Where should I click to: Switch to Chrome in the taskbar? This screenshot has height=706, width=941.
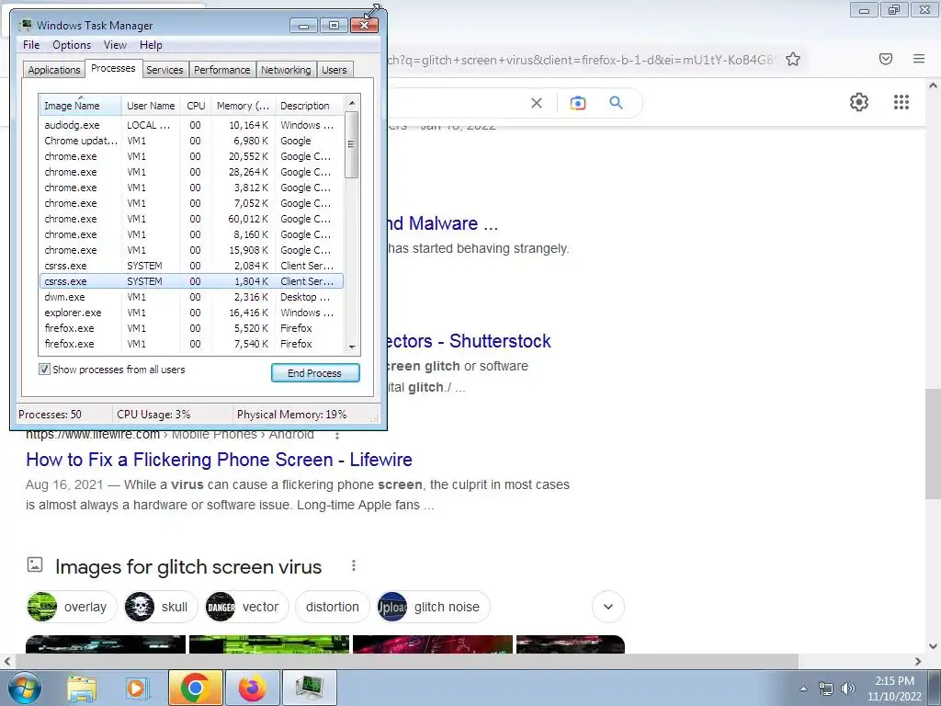click(195, 688)
